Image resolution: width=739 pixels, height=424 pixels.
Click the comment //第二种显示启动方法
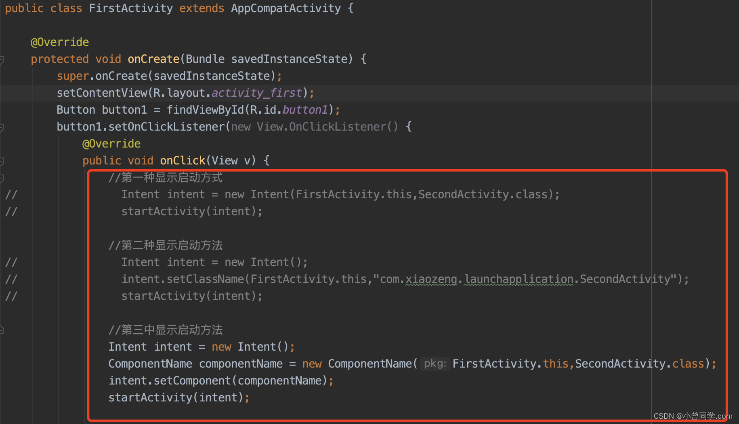[x=166, y=245]
